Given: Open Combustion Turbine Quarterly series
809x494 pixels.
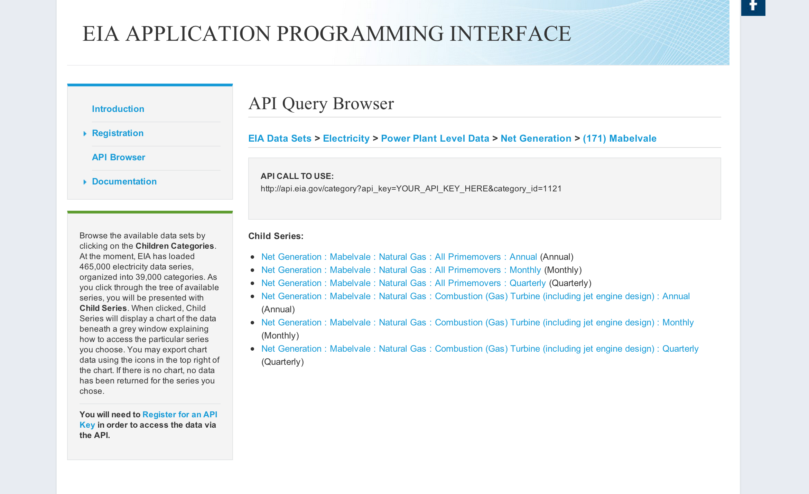Looking at the screenshot, I should click(480, 349).
